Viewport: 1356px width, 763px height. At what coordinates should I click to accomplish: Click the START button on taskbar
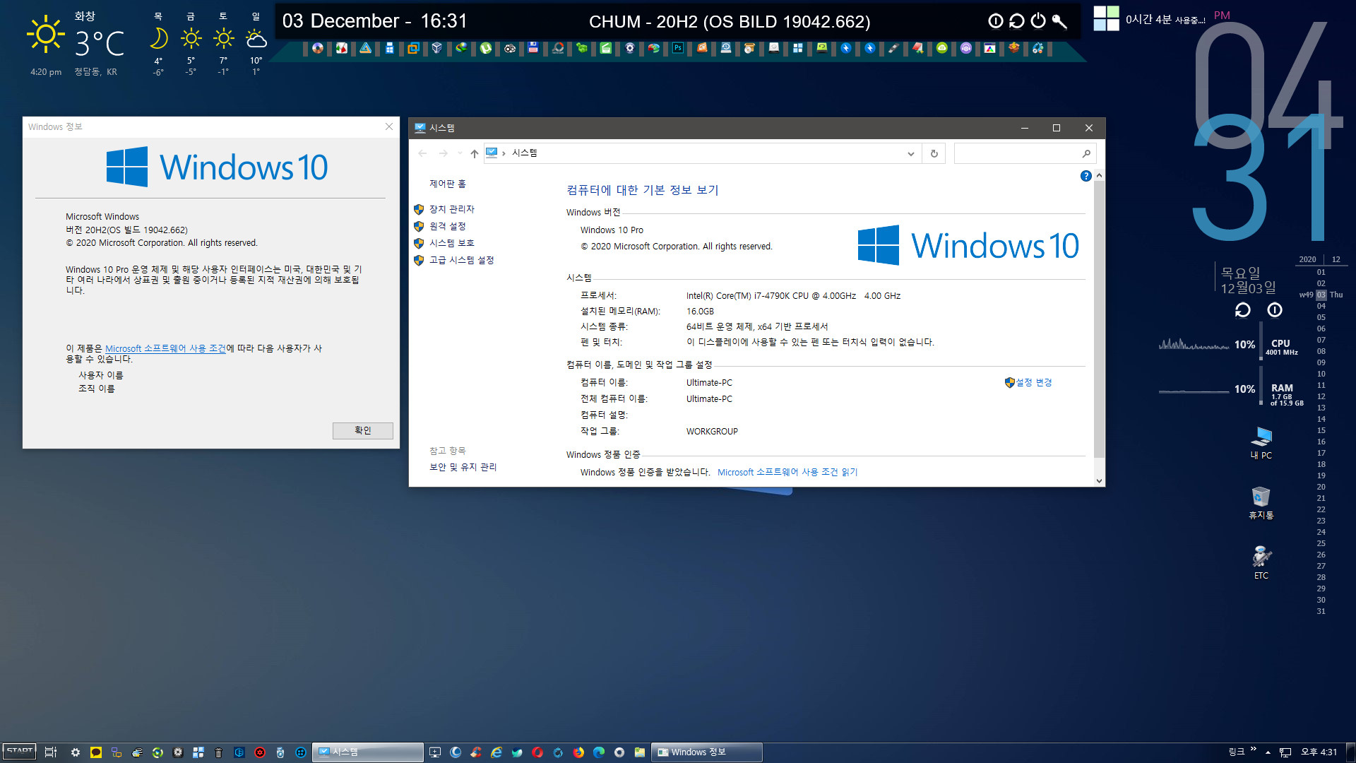coord(19,752)
